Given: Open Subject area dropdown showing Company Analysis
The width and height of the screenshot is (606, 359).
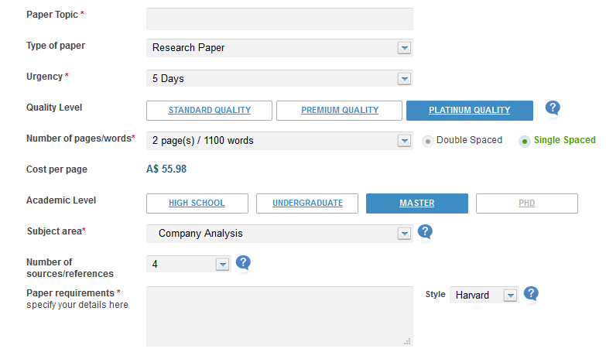Looking at the screenshot, I should [x=279, y=234].
